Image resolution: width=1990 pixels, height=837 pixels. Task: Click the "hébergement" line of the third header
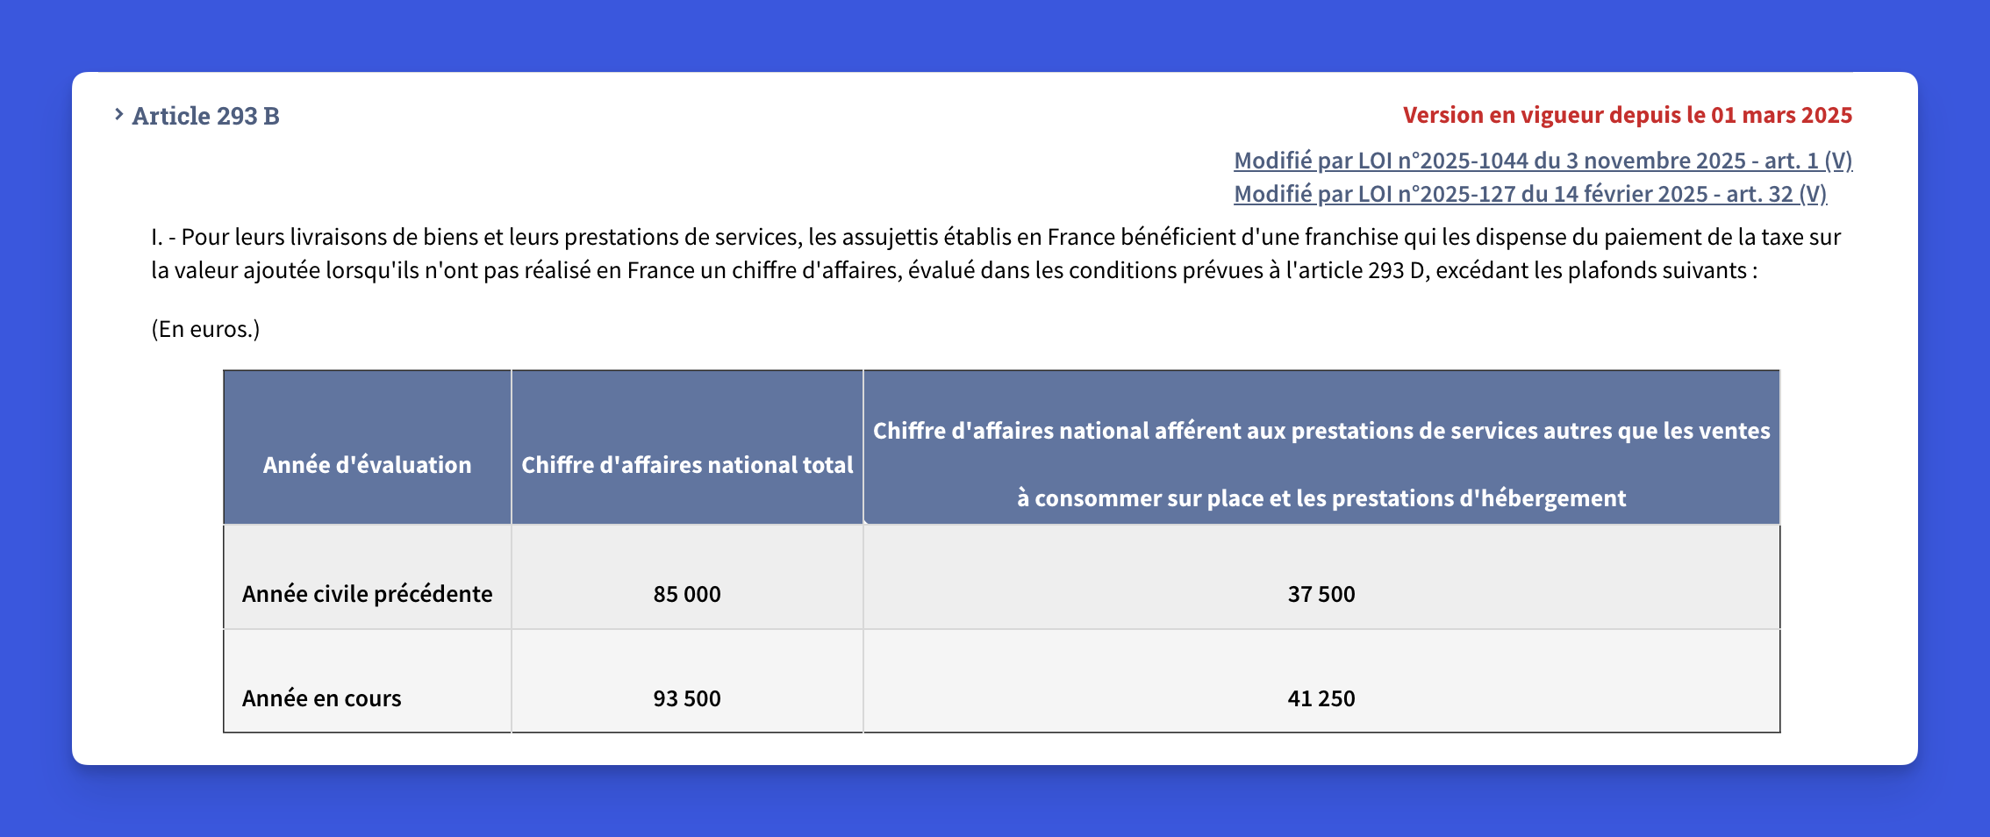(1321, 498)
